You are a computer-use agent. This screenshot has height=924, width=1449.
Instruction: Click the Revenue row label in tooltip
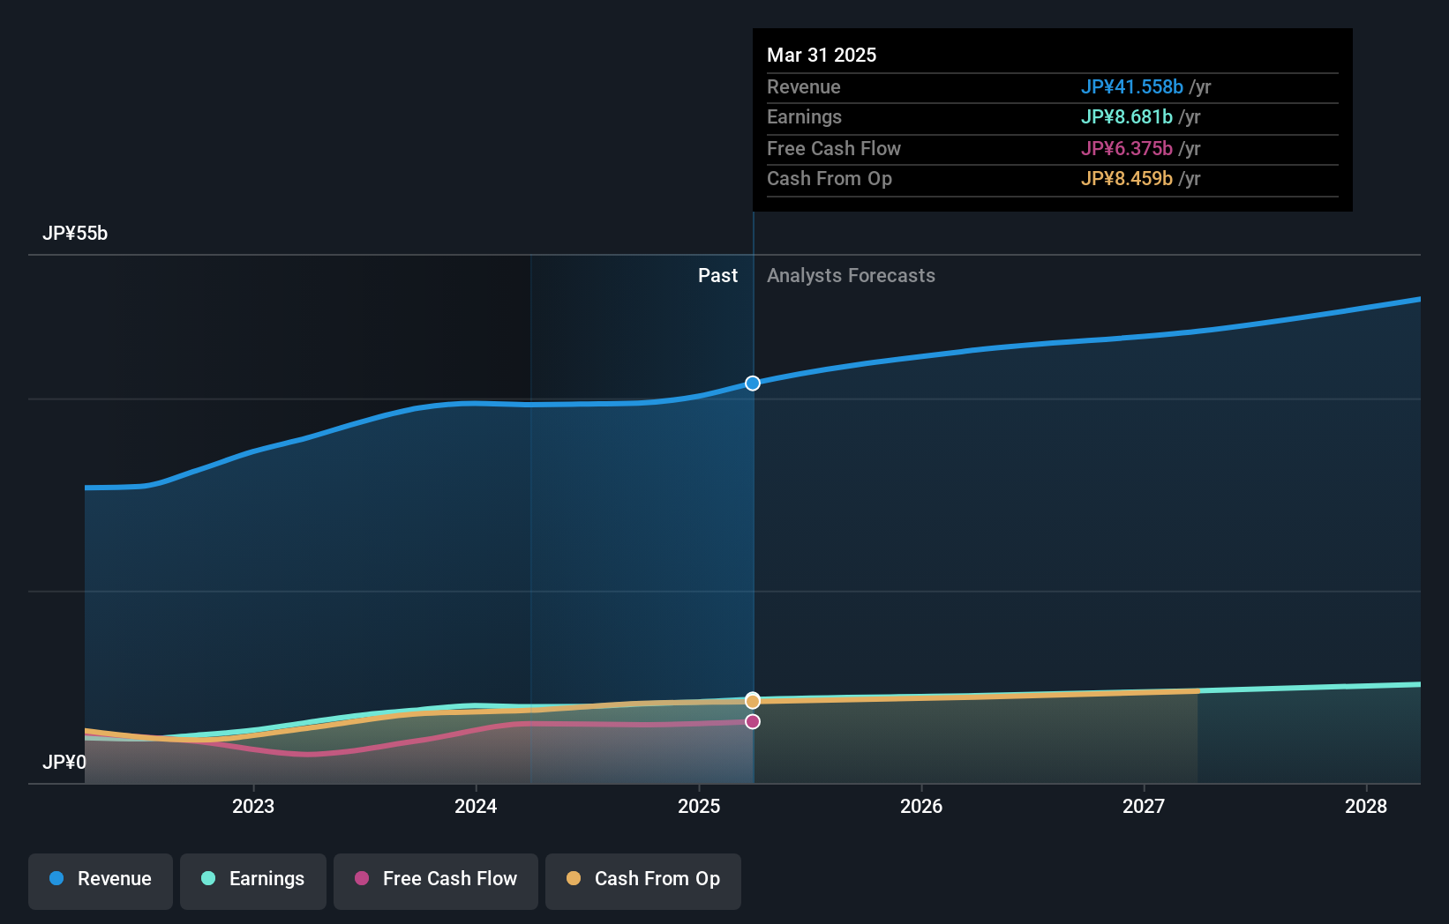point(804,86)
